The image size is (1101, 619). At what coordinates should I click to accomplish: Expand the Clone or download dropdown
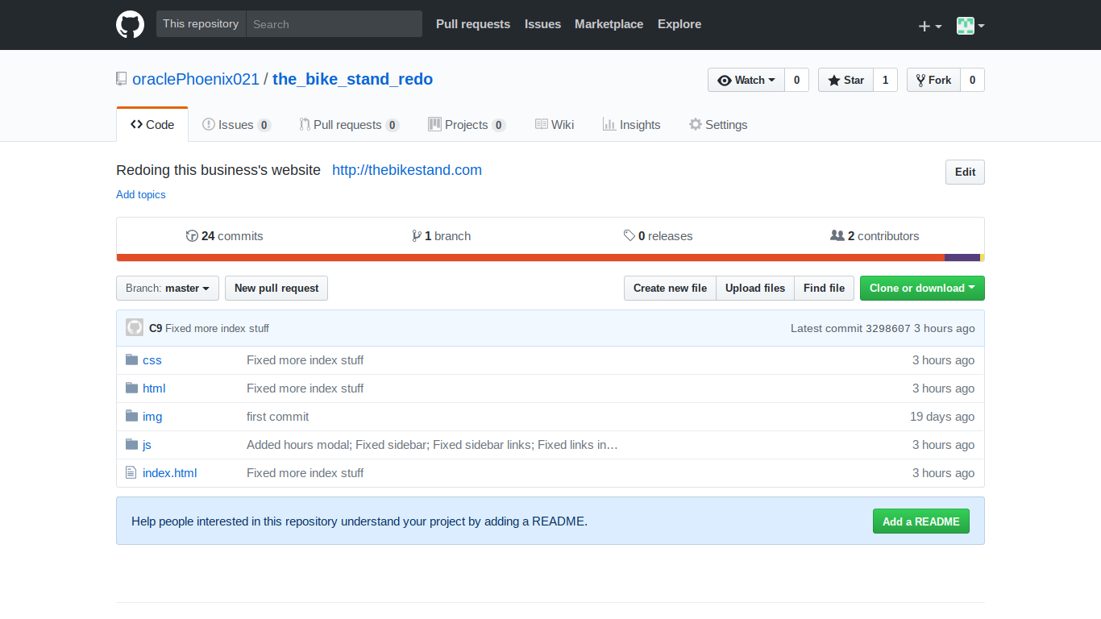tap(922, 288)
